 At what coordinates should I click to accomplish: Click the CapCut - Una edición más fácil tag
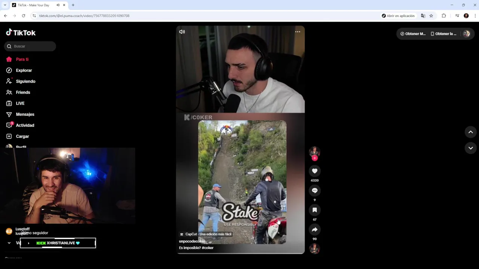pos(205,234)
